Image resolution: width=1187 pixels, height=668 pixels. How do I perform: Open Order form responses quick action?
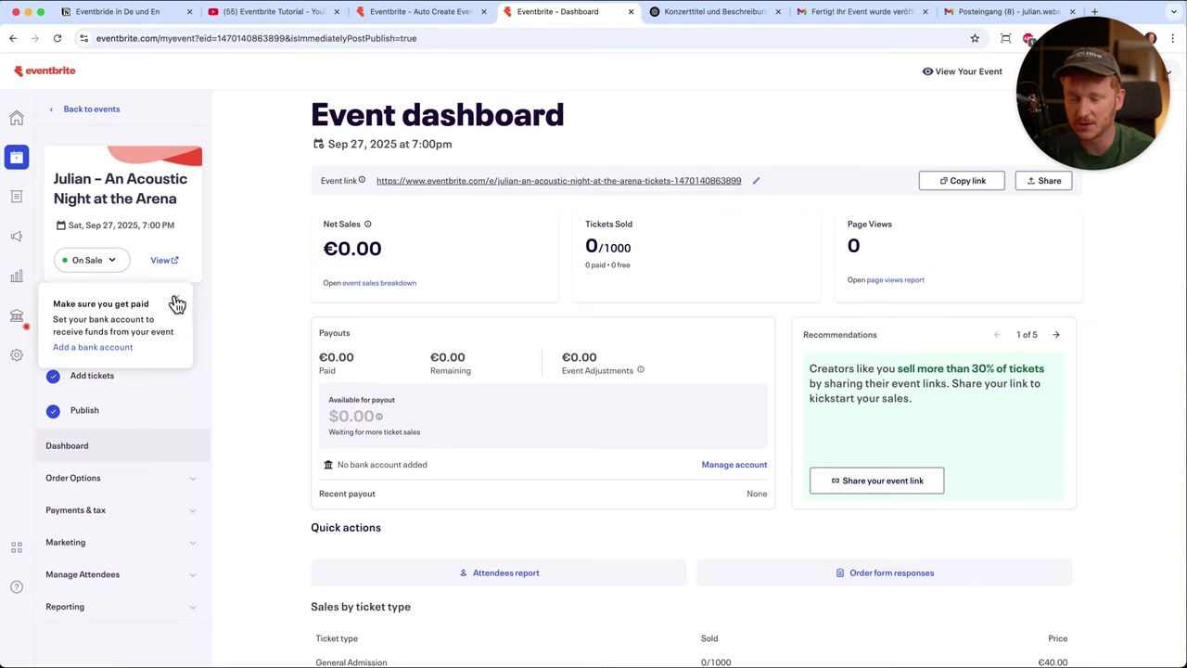885,572
